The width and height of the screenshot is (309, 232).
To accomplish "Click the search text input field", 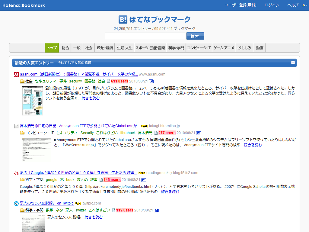I will (x=145, y=36).
